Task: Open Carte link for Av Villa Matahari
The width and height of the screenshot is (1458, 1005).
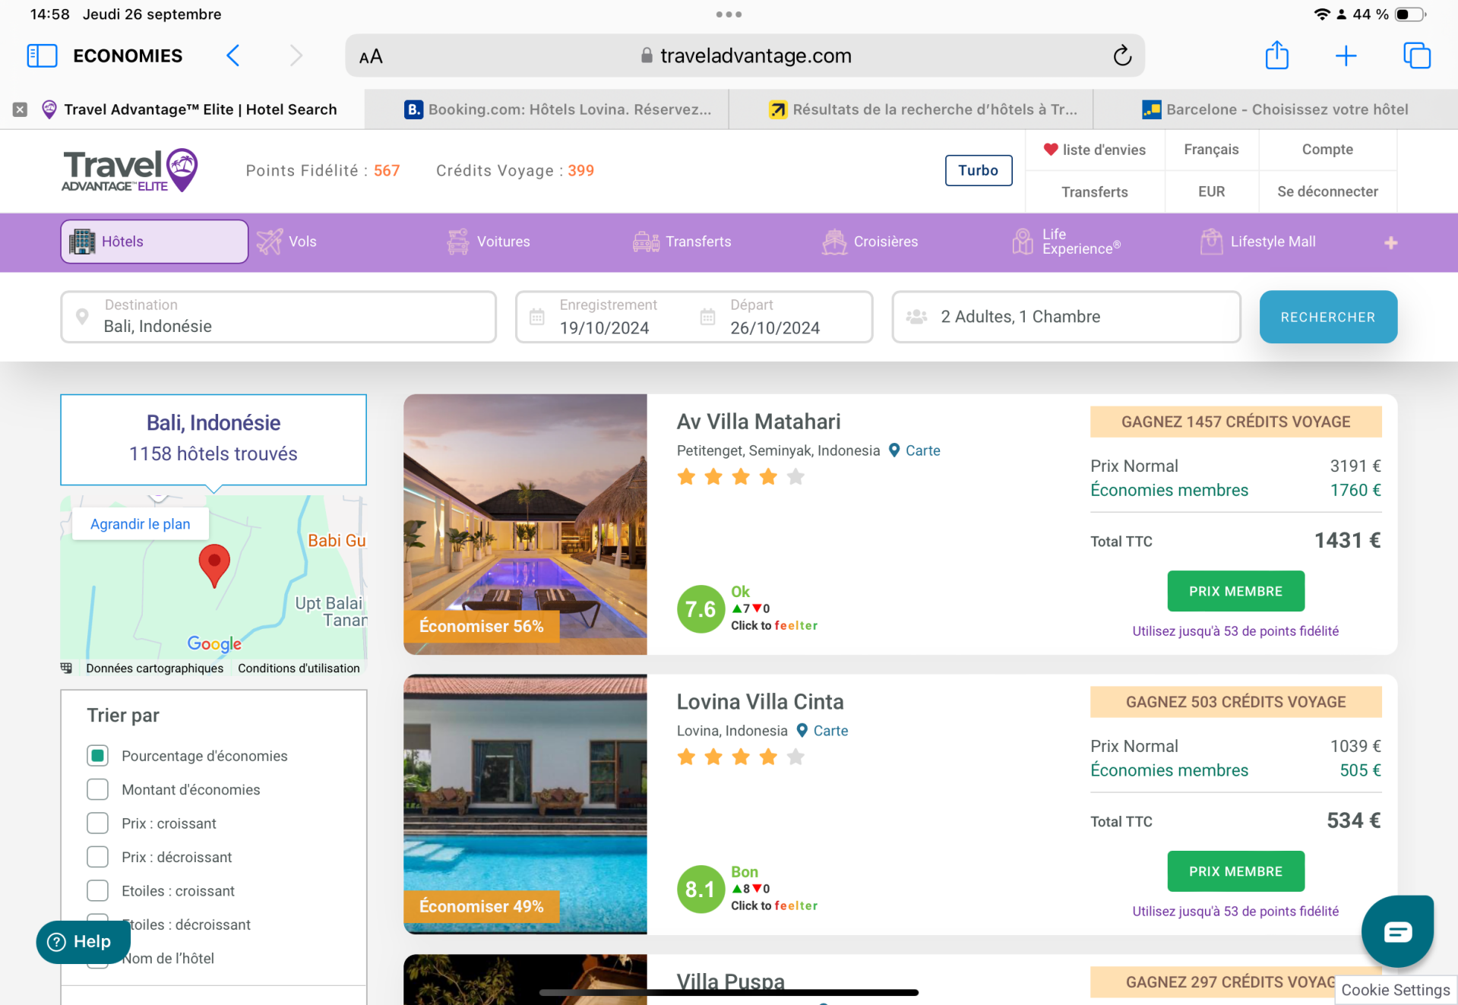Action: tap(914, 450)
